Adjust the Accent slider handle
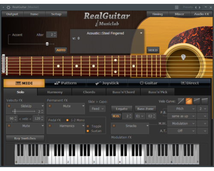This screenshot has width=214, height=171. pyautogui.click(x=47, y=44)
